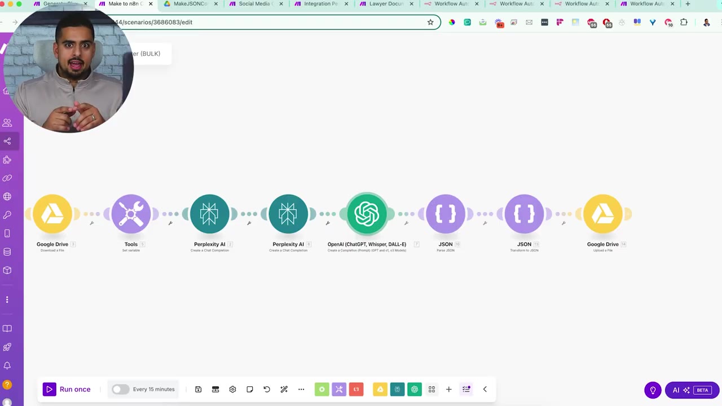This screenshot has height=406, width=722.
Task: Click the Run once button
Action: 67,389
